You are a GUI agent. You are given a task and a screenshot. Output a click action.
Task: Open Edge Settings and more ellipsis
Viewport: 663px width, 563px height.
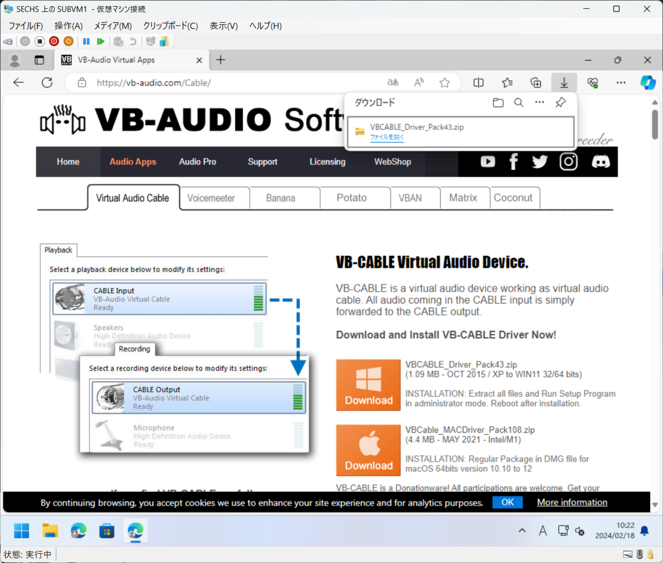tap(621, 82)
